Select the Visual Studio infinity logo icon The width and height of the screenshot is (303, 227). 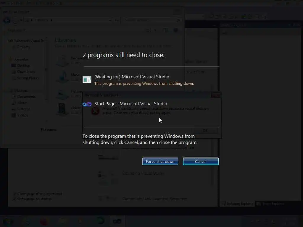tap(87, 104)
